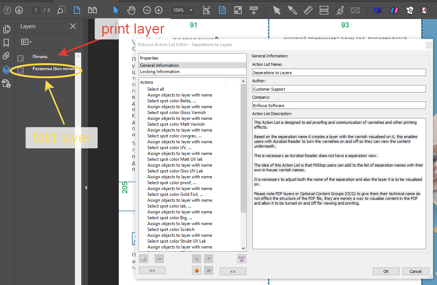Click the Action List Name field
Viewport: 437px width, 285px height.
click(339, 72)
